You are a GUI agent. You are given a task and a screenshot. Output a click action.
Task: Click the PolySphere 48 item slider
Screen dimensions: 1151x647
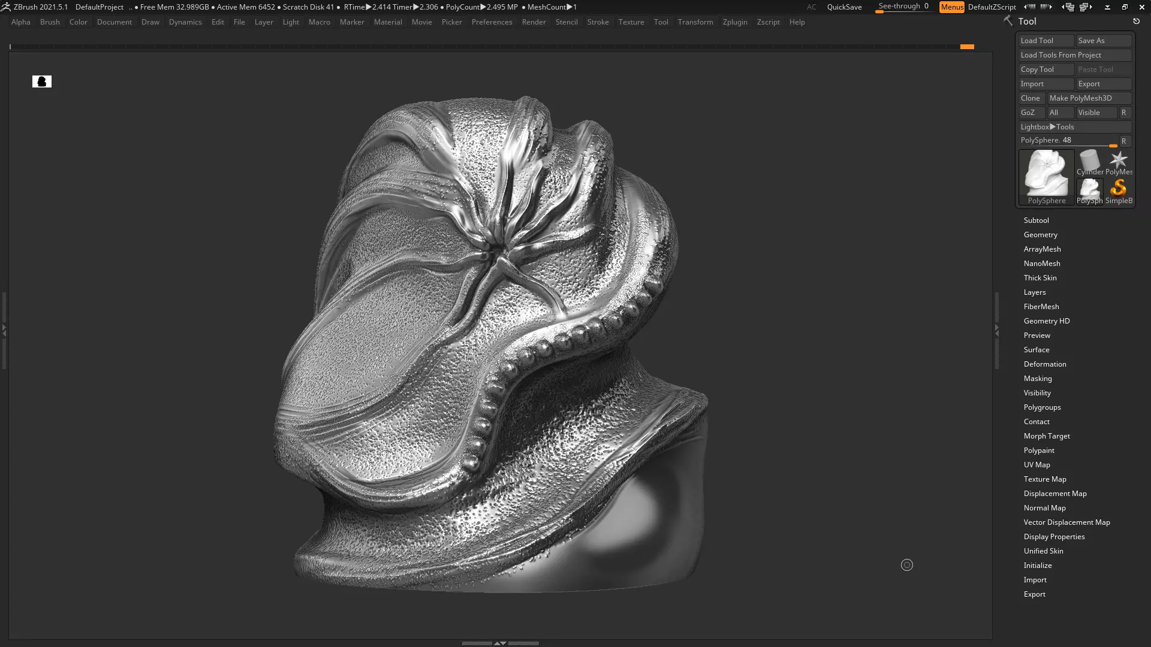coord(1068,141)
